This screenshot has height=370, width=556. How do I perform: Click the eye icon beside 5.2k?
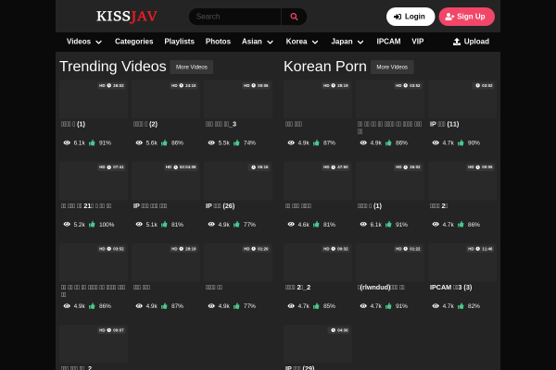point(67,224)
